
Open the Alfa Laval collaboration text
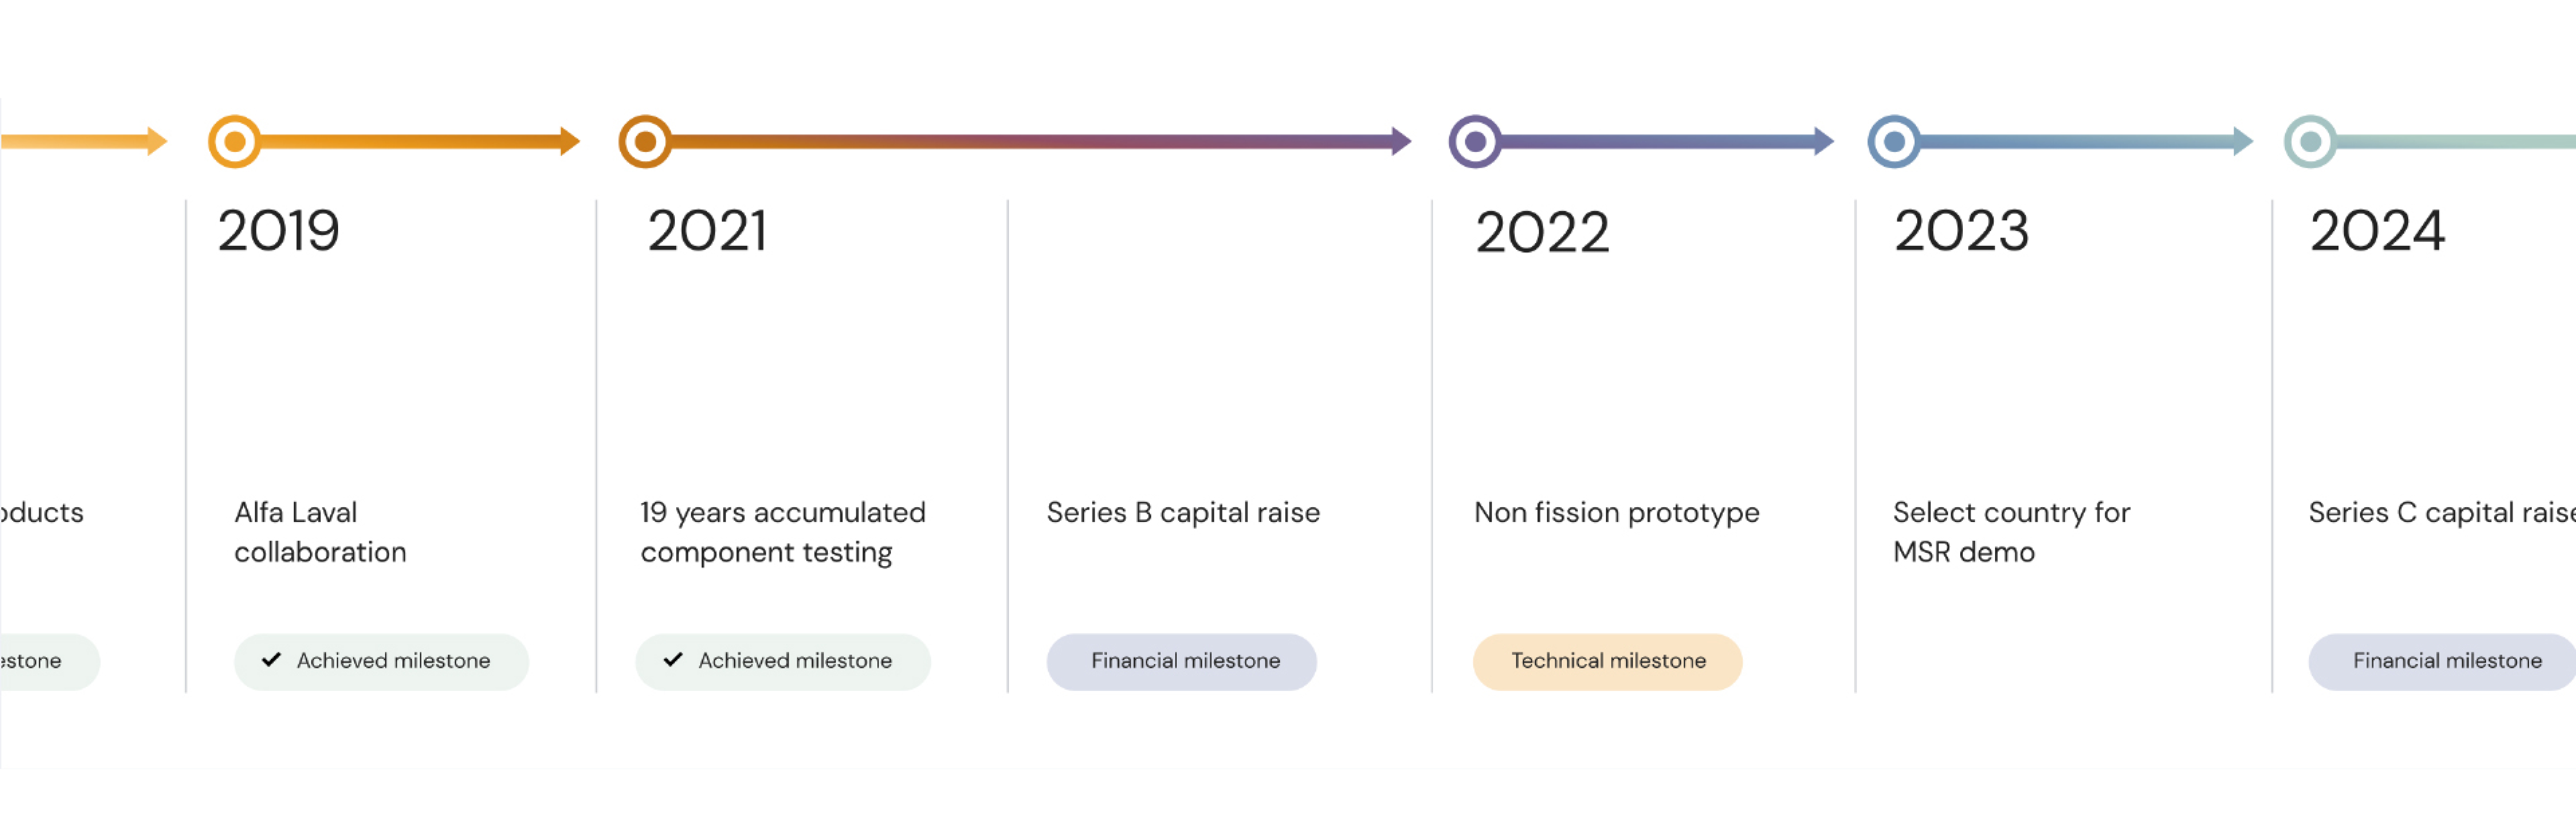320,532
